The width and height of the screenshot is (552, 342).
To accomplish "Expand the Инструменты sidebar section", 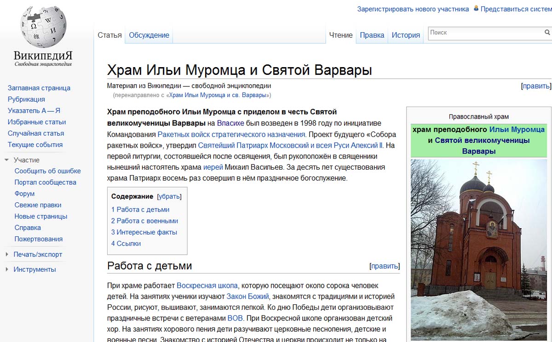I will pos(7,269).
